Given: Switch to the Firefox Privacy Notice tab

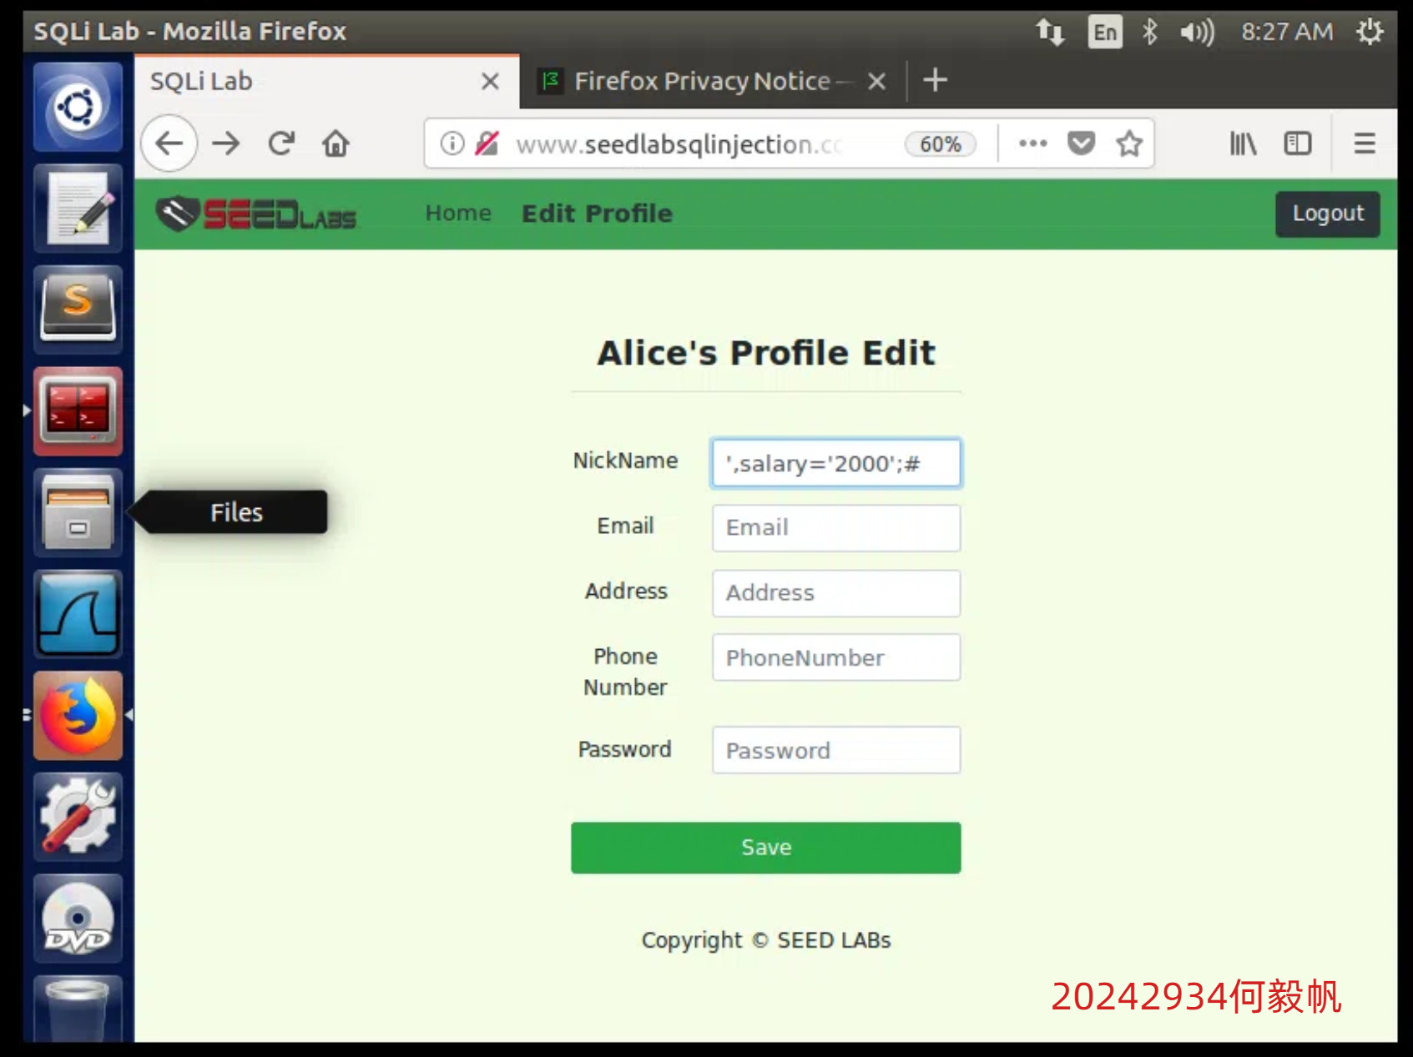Looking at the screenshot, I should [x=713, y=81].
